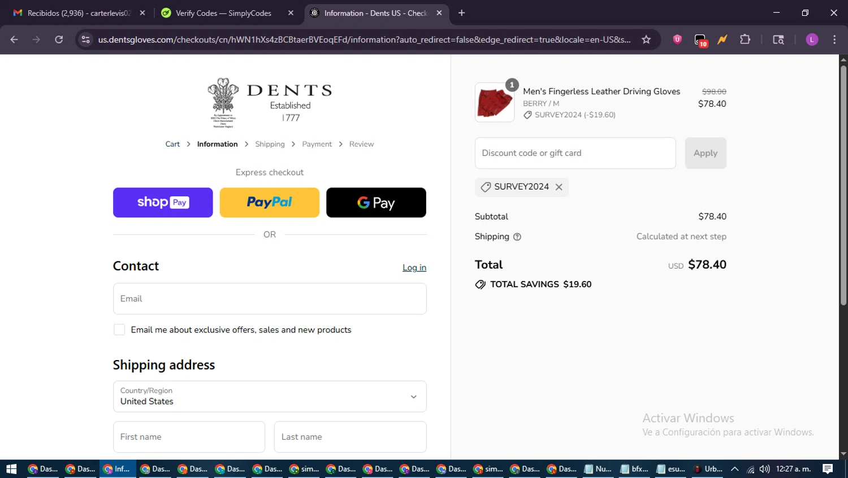Screen dimensions: 848x478
Task: Click the Information breadcrumb step
Action: click(x=217, y=144)
